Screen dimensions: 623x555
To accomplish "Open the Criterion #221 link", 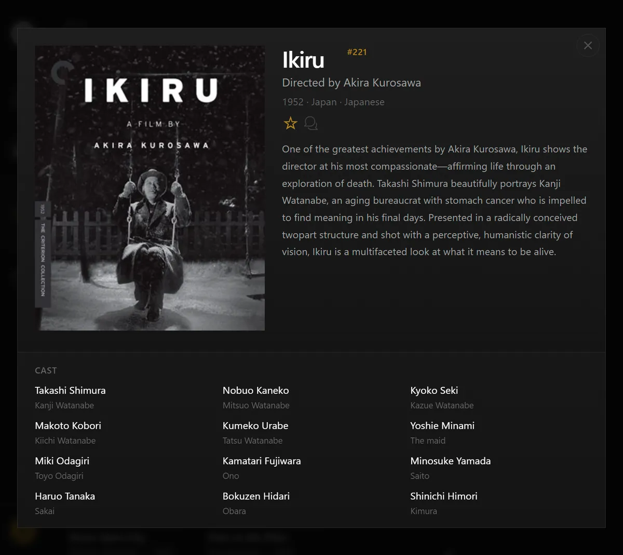I will pos(357,52).
